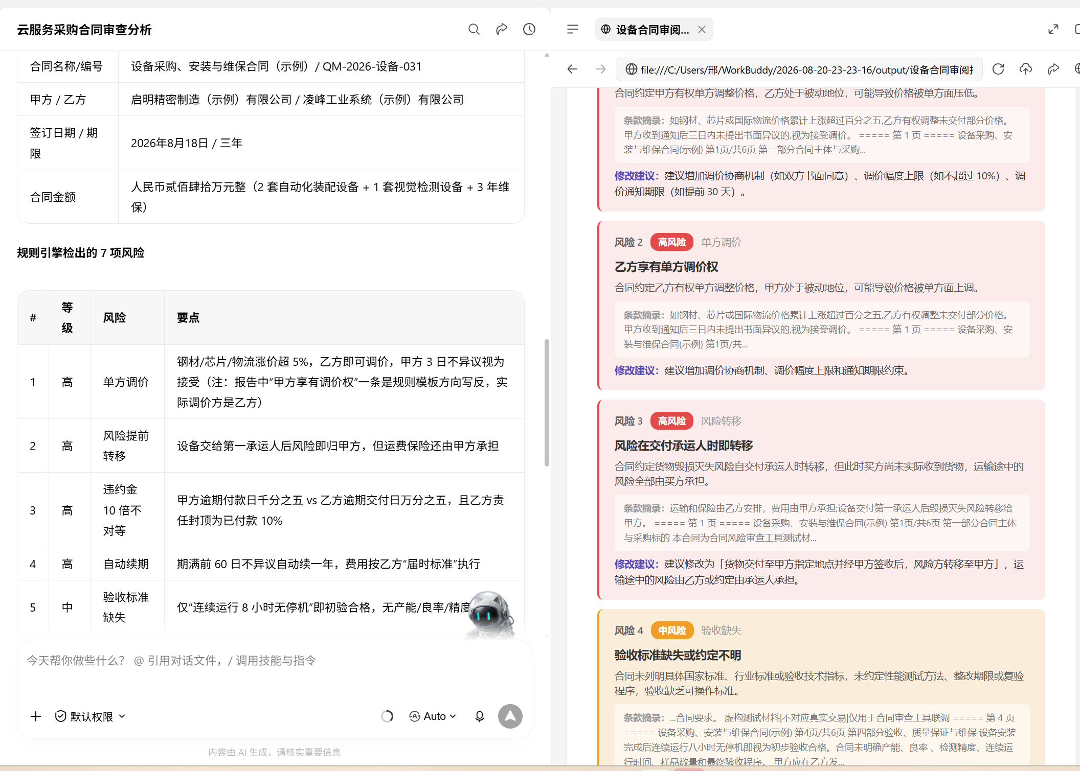
Task: Open search in the chat header
Action: tap(474, 30)
